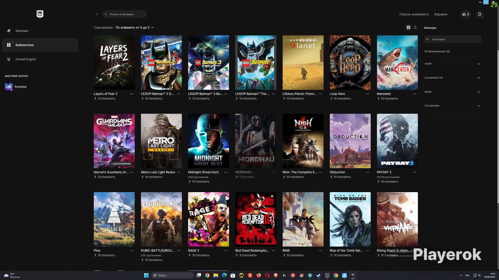Screen dimensions: 499x280
Task: Click Получить under MORDHAU
Action: pos(245,177)
